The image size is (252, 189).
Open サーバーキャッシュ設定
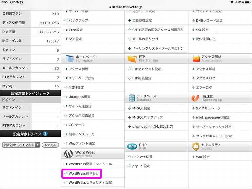(x=214, y=127)
